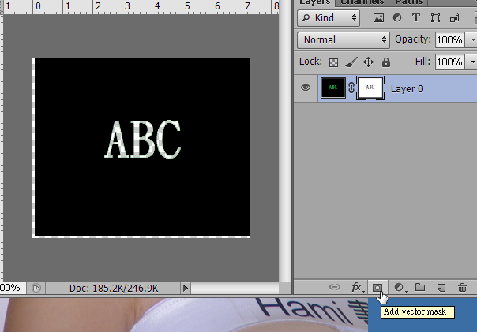This screenshot has height=332, width=477.
Task: Toggle lock image pixels brush icon
Action: [x=351, y=62]
